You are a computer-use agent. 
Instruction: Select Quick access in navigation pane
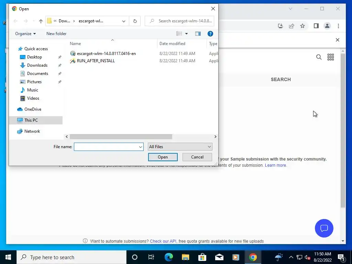coord(36,49)
